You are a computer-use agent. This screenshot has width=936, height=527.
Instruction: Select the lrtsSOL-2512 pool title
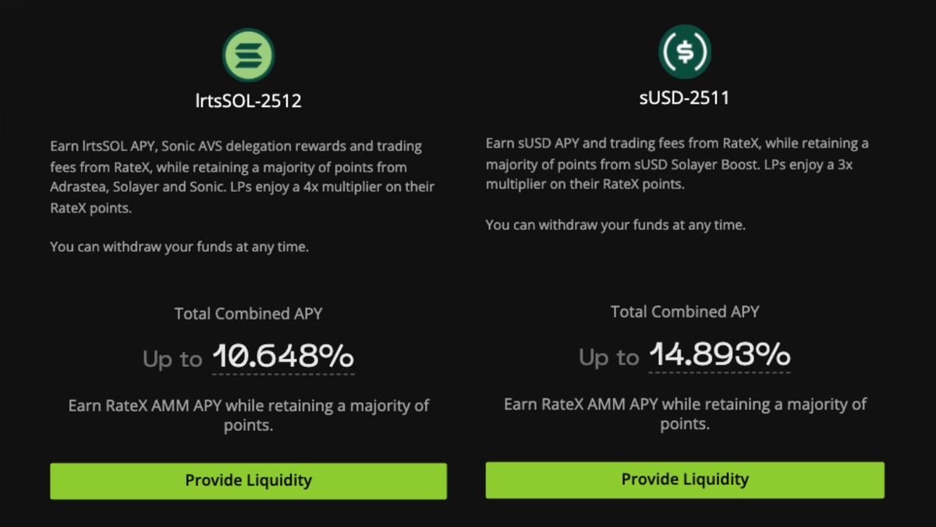coord(249,101)
